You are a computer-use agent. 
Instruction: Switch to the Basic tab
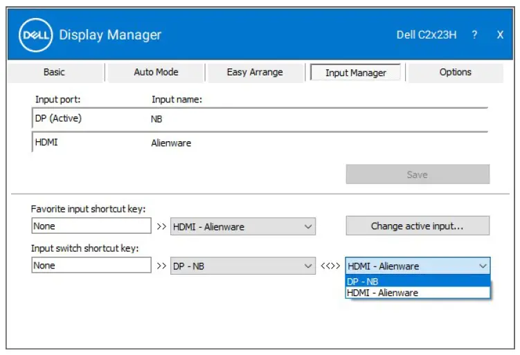pyautogui.click(x=54, y=72)
